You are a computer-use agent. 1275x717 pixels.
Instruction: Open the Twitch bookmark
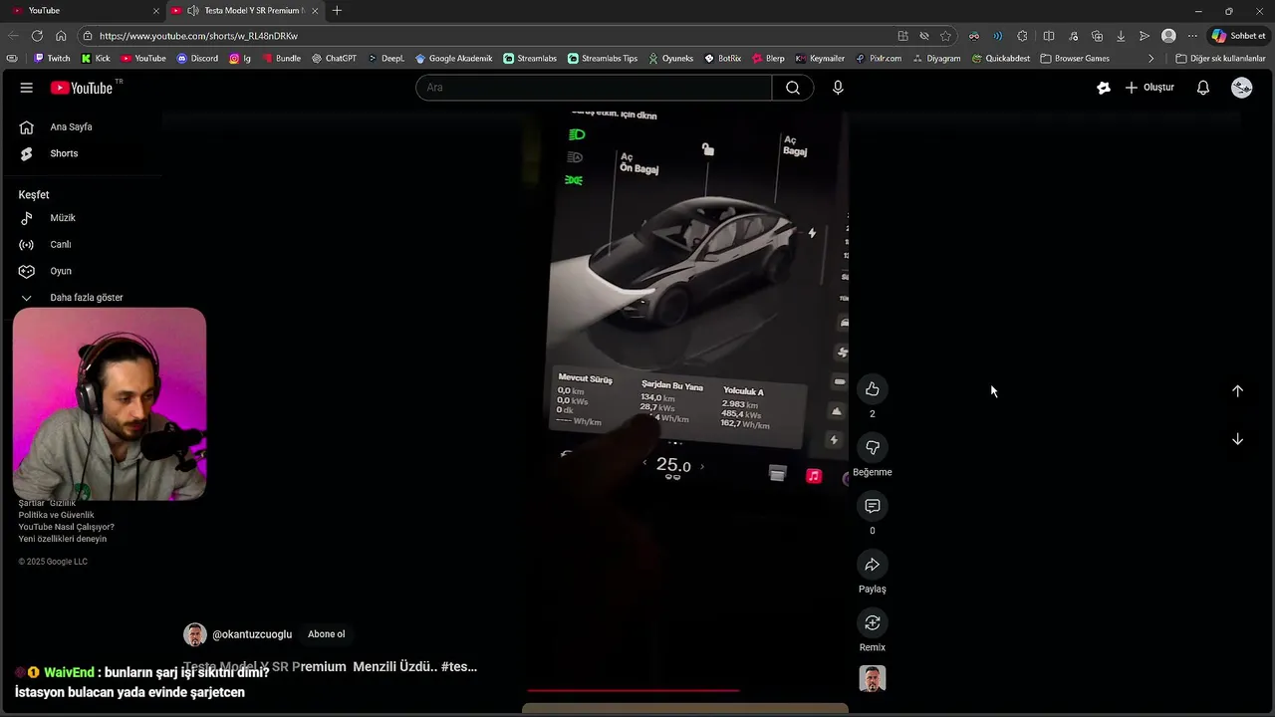52,58
